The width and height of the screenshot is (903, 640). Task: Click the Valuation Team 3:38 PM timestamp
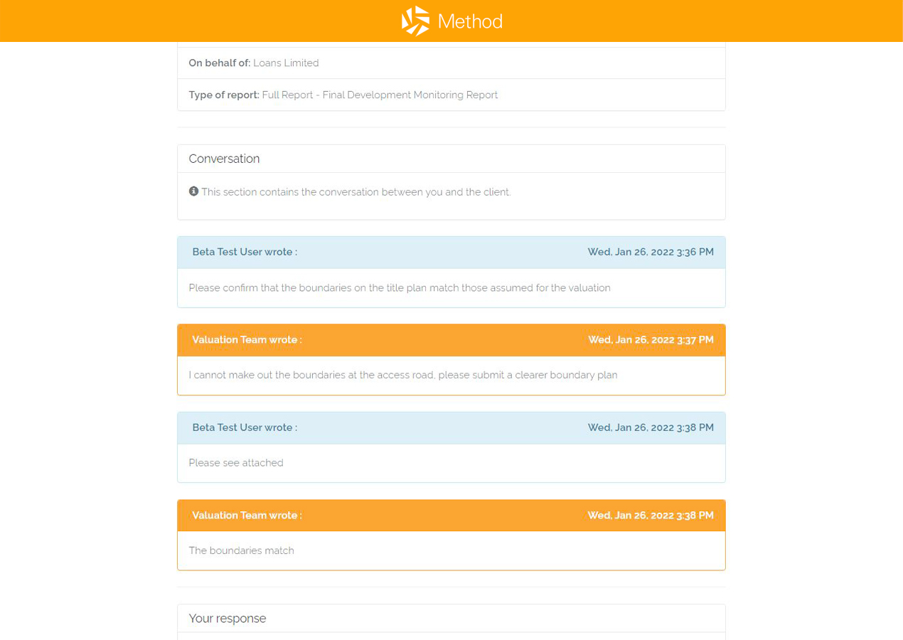pyautogui.click(x=651, y=516)
